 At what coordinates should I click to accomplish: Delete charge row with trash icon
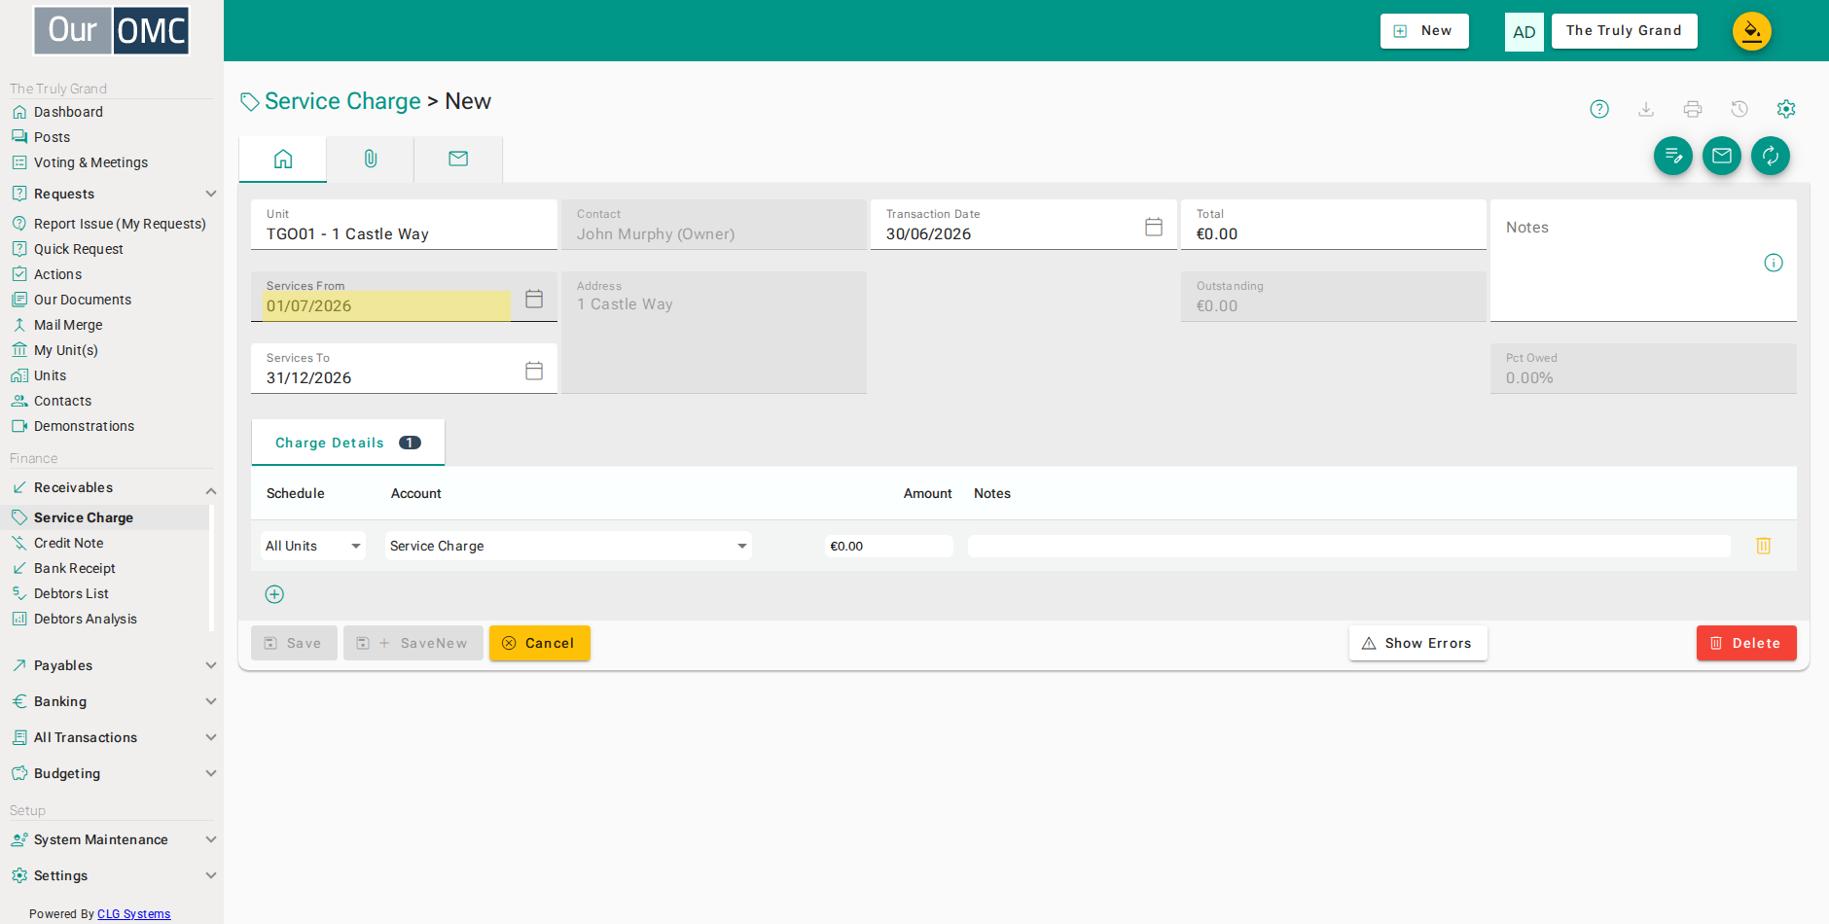coord(1763,546)
